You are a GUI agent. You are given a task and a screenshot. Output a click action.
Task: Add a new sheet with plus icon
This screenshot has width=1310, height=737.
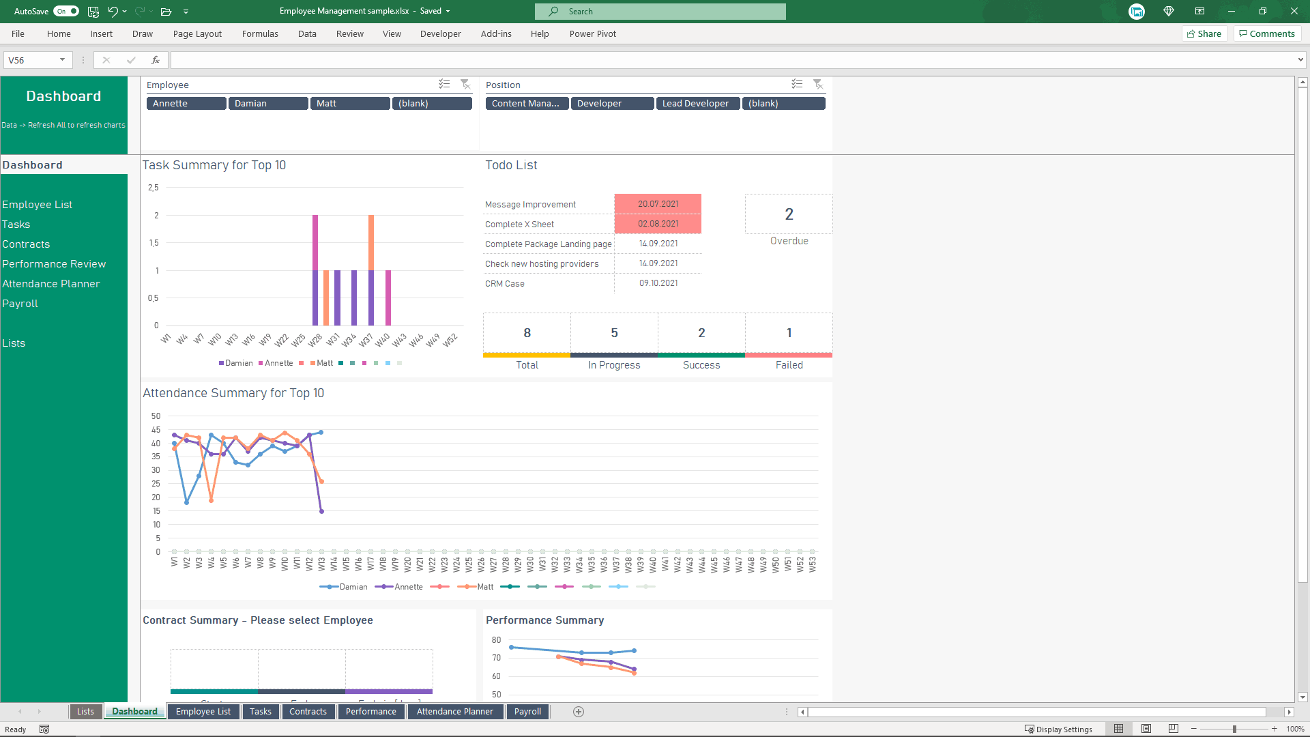(579, 712)
